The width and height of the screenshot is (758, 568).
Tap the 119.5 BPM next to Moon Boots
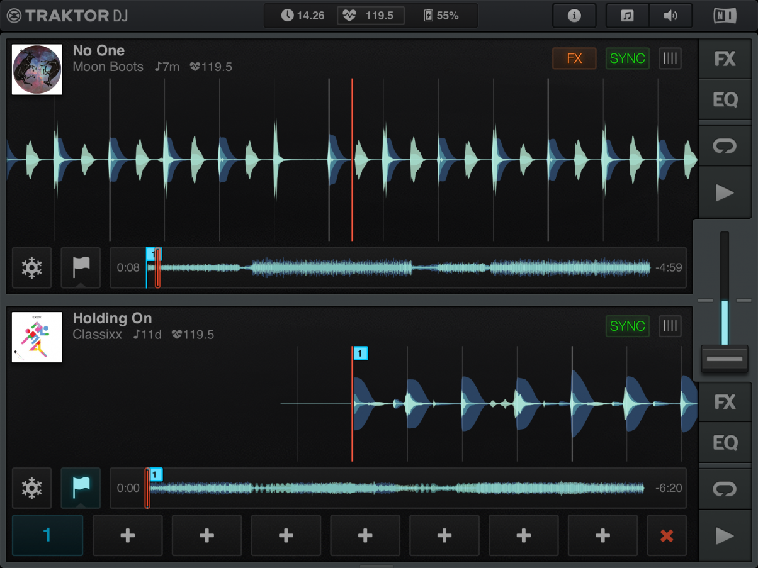(211, 67)
